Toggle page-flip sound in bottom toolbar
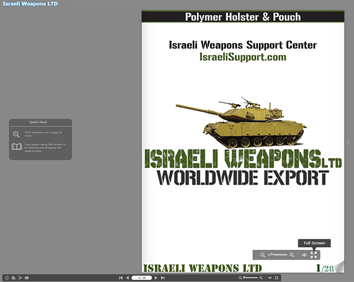Screen dimensions: 354x282 270,278
